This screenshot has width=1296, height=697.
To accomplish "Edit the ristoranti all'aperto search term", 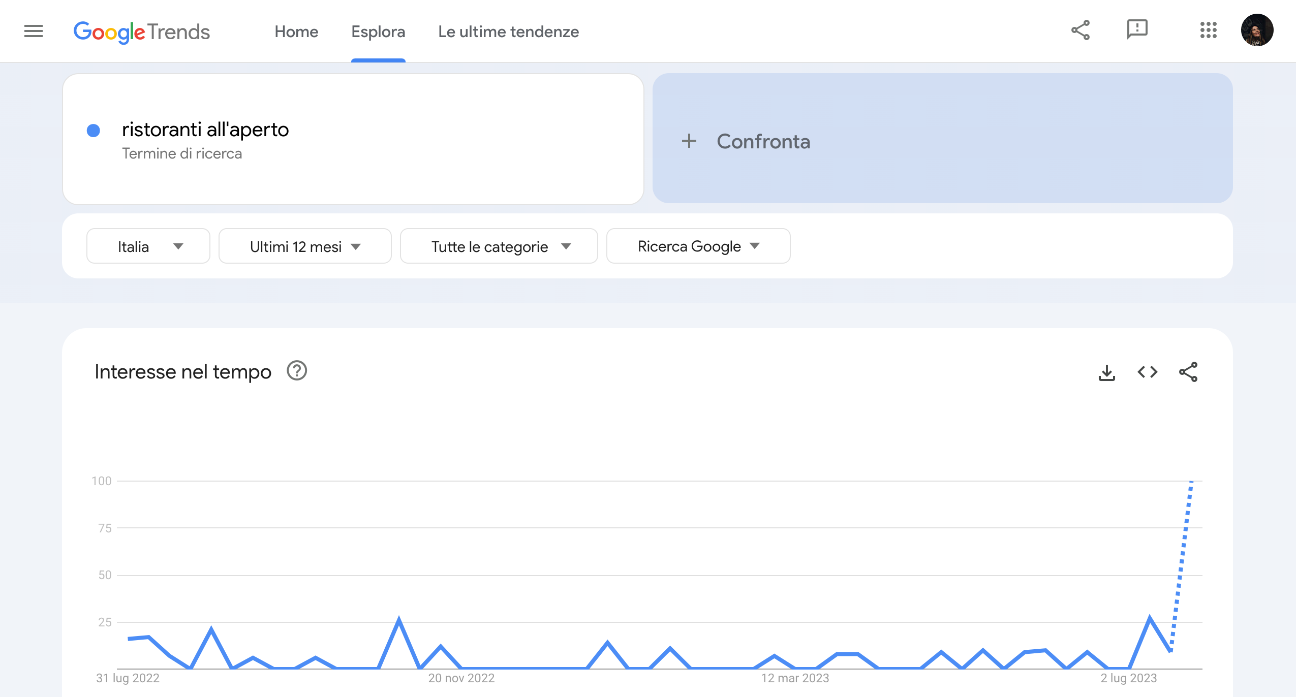I will click(x=205, y=130).
